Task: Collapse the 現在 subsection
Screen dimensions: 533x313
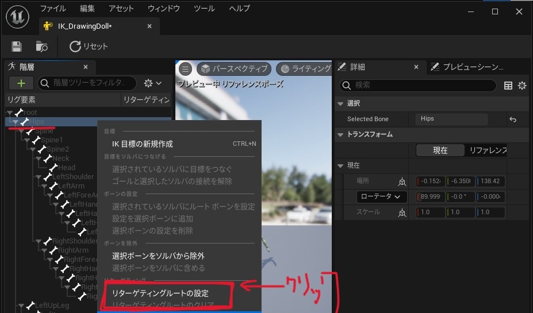Action: tap(340, 165)
